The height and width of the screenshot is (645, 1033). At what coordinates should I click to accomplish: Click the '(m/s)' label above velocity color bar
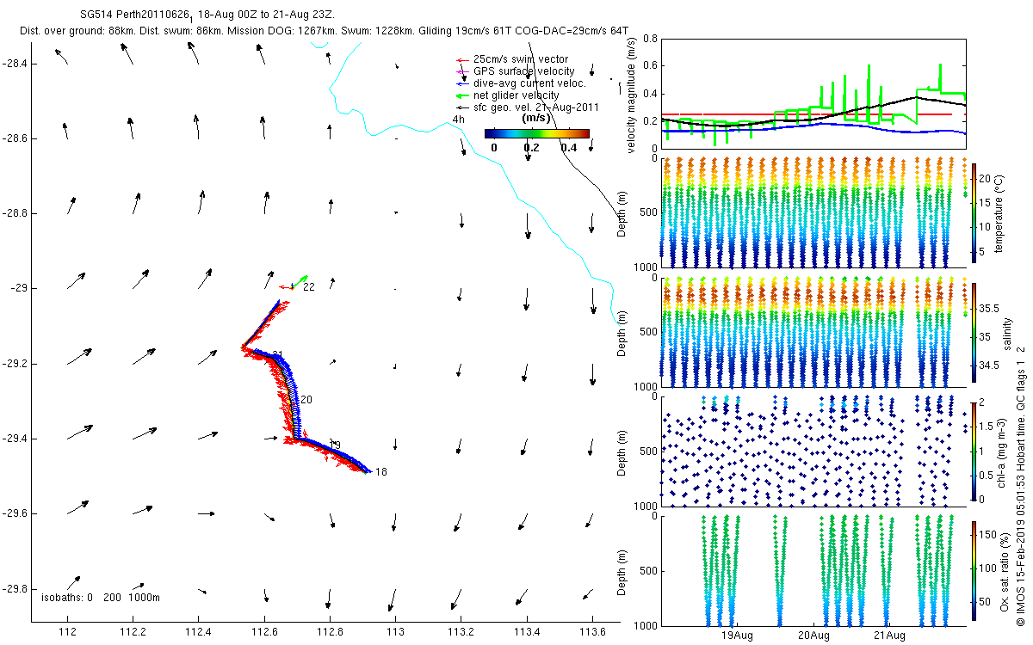tap(537, 118)
